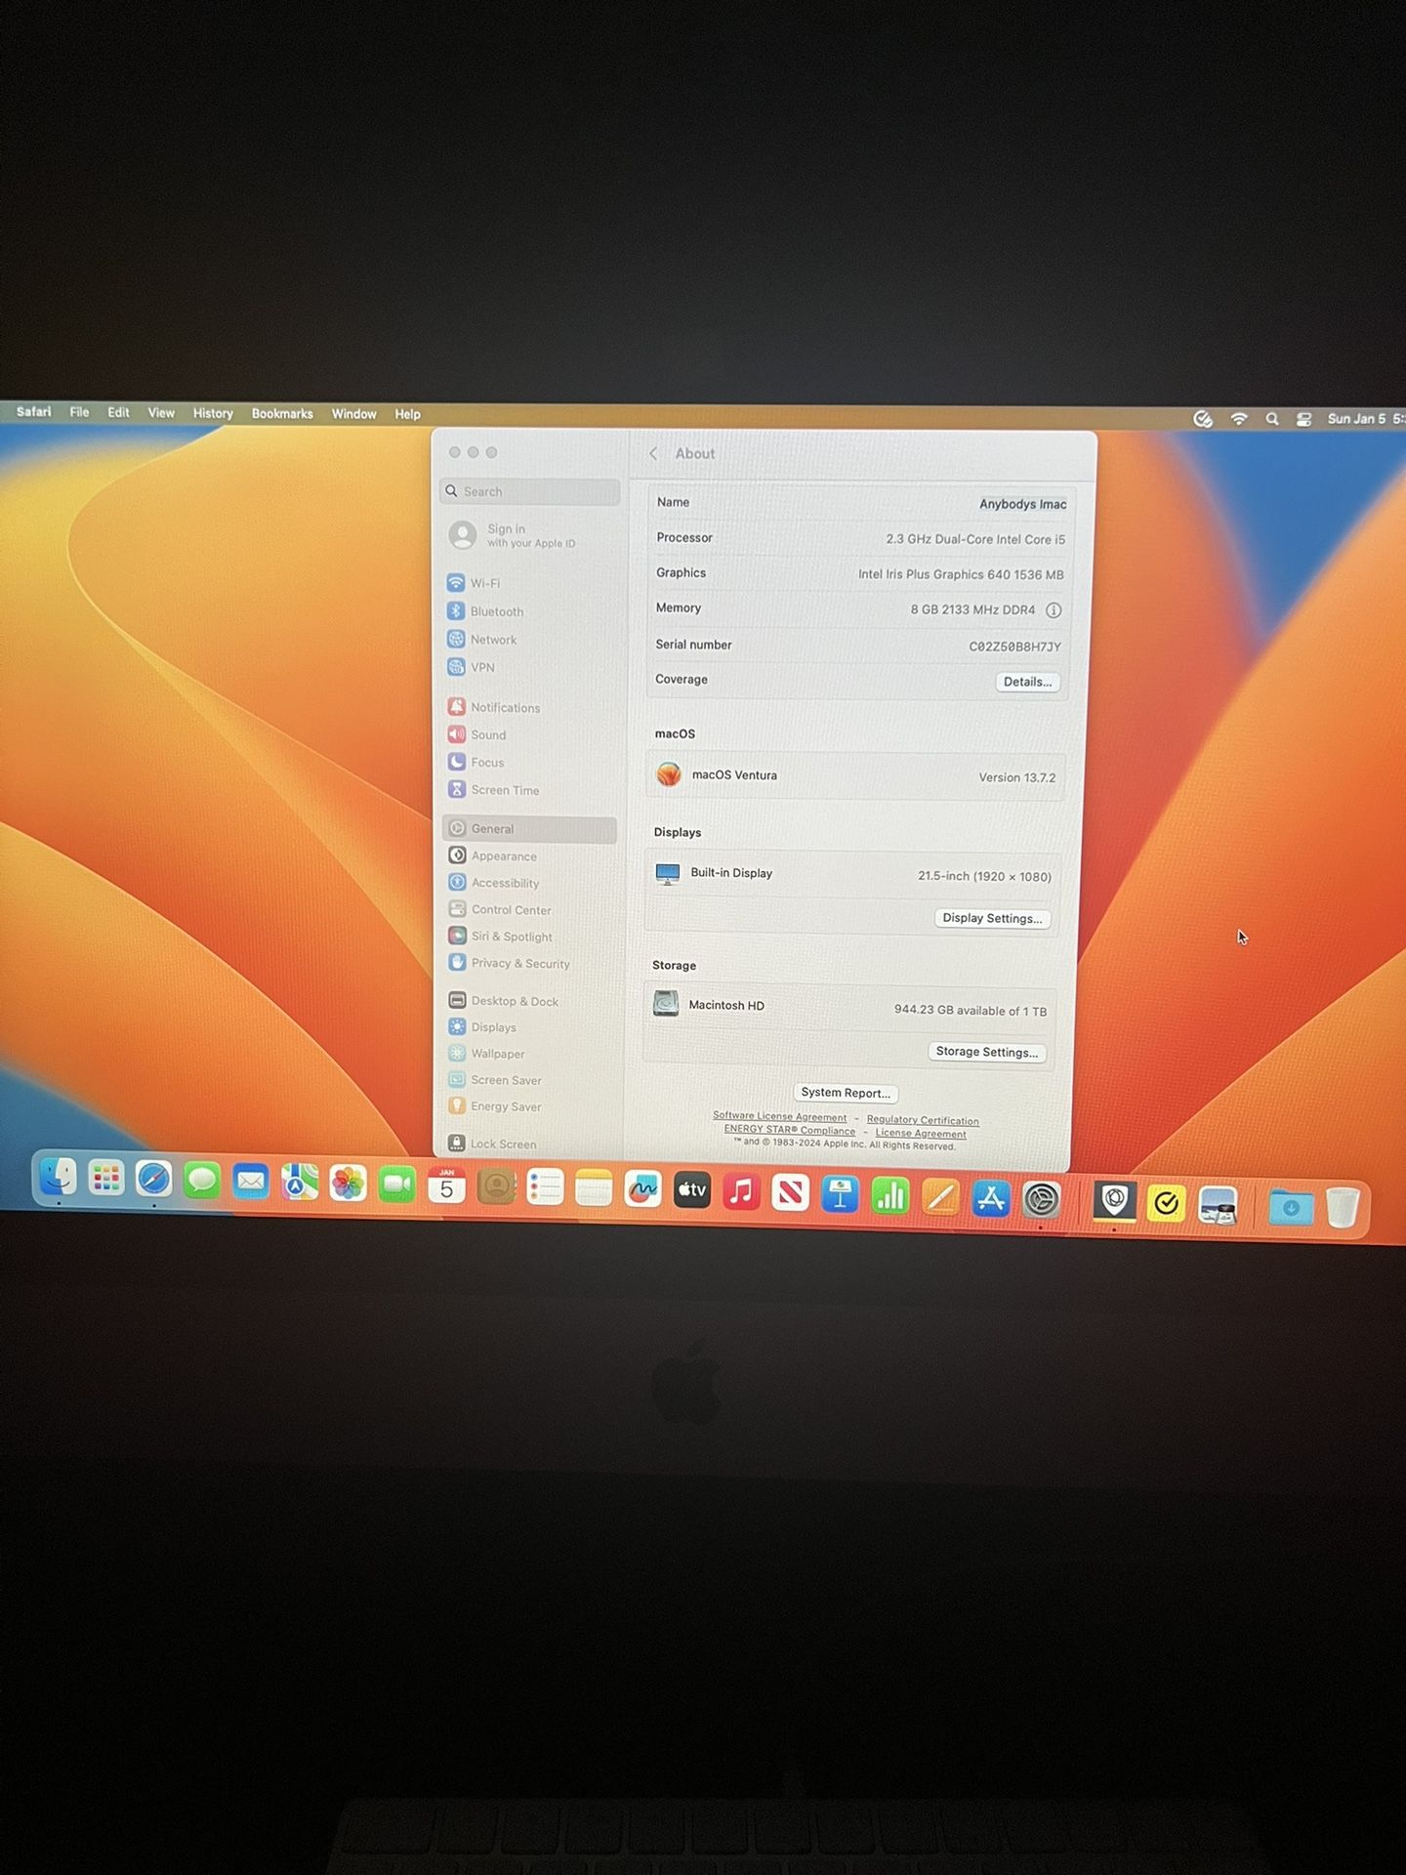The width and height of the screenshot is (1406, 1875).
Task: Open News app in the Dock
Action: (791, 1192)
